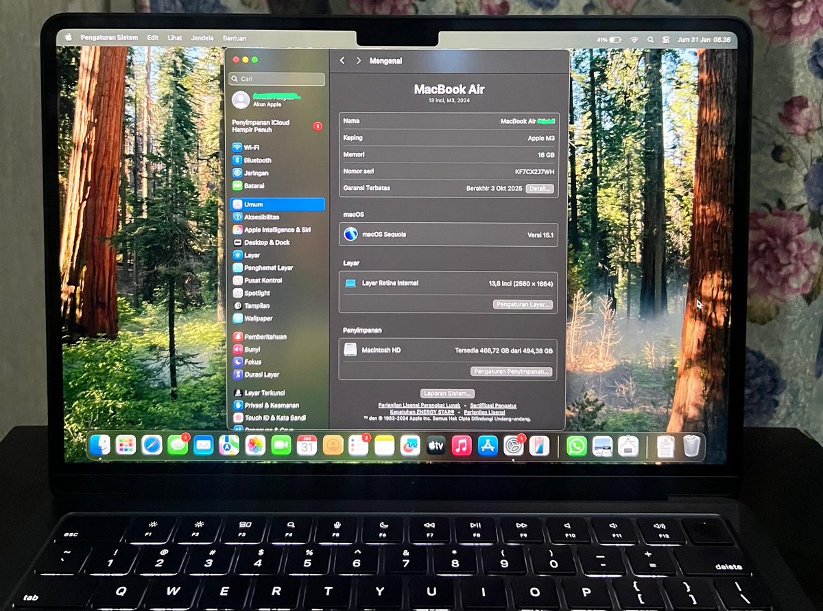The image size is (823, 611).
Task: Open Spotlight search from the menu bar
Action: (650, 40)
